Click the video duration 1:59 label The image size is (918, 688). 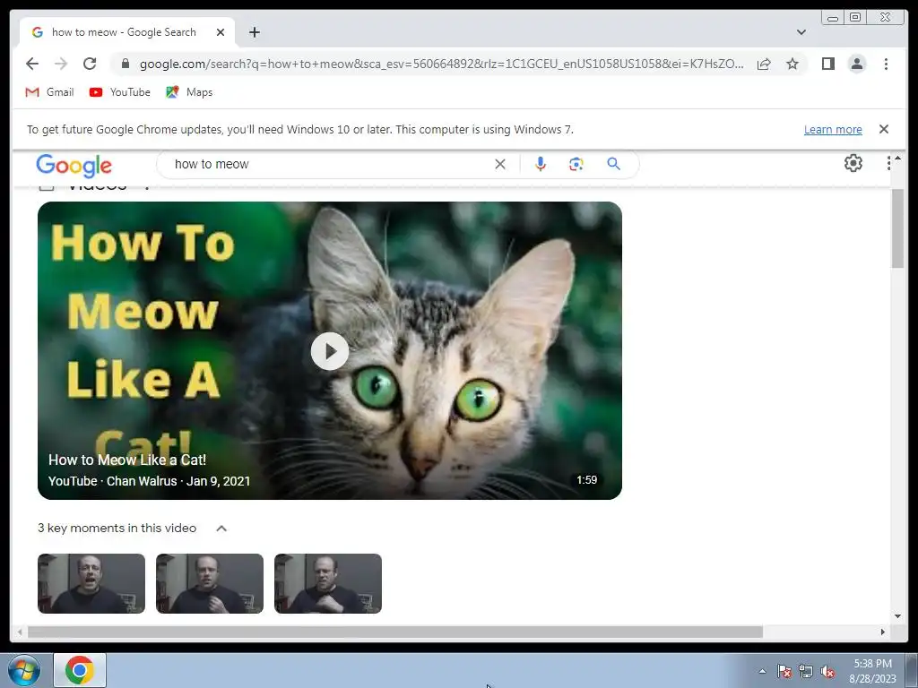point(586,480)
